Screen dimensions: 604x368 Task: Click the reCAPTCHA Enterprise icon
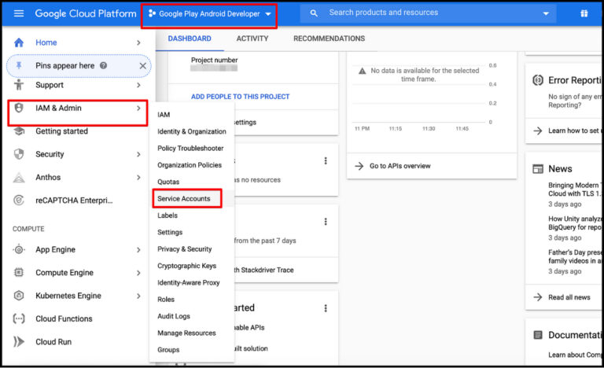[19, 201]
